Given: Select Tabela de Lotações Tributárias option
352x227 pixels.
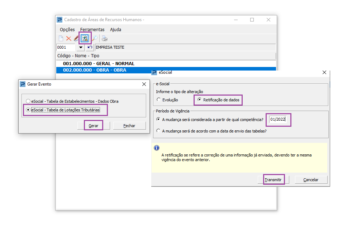Looking at the screenshot, I should tap(63, 110).
